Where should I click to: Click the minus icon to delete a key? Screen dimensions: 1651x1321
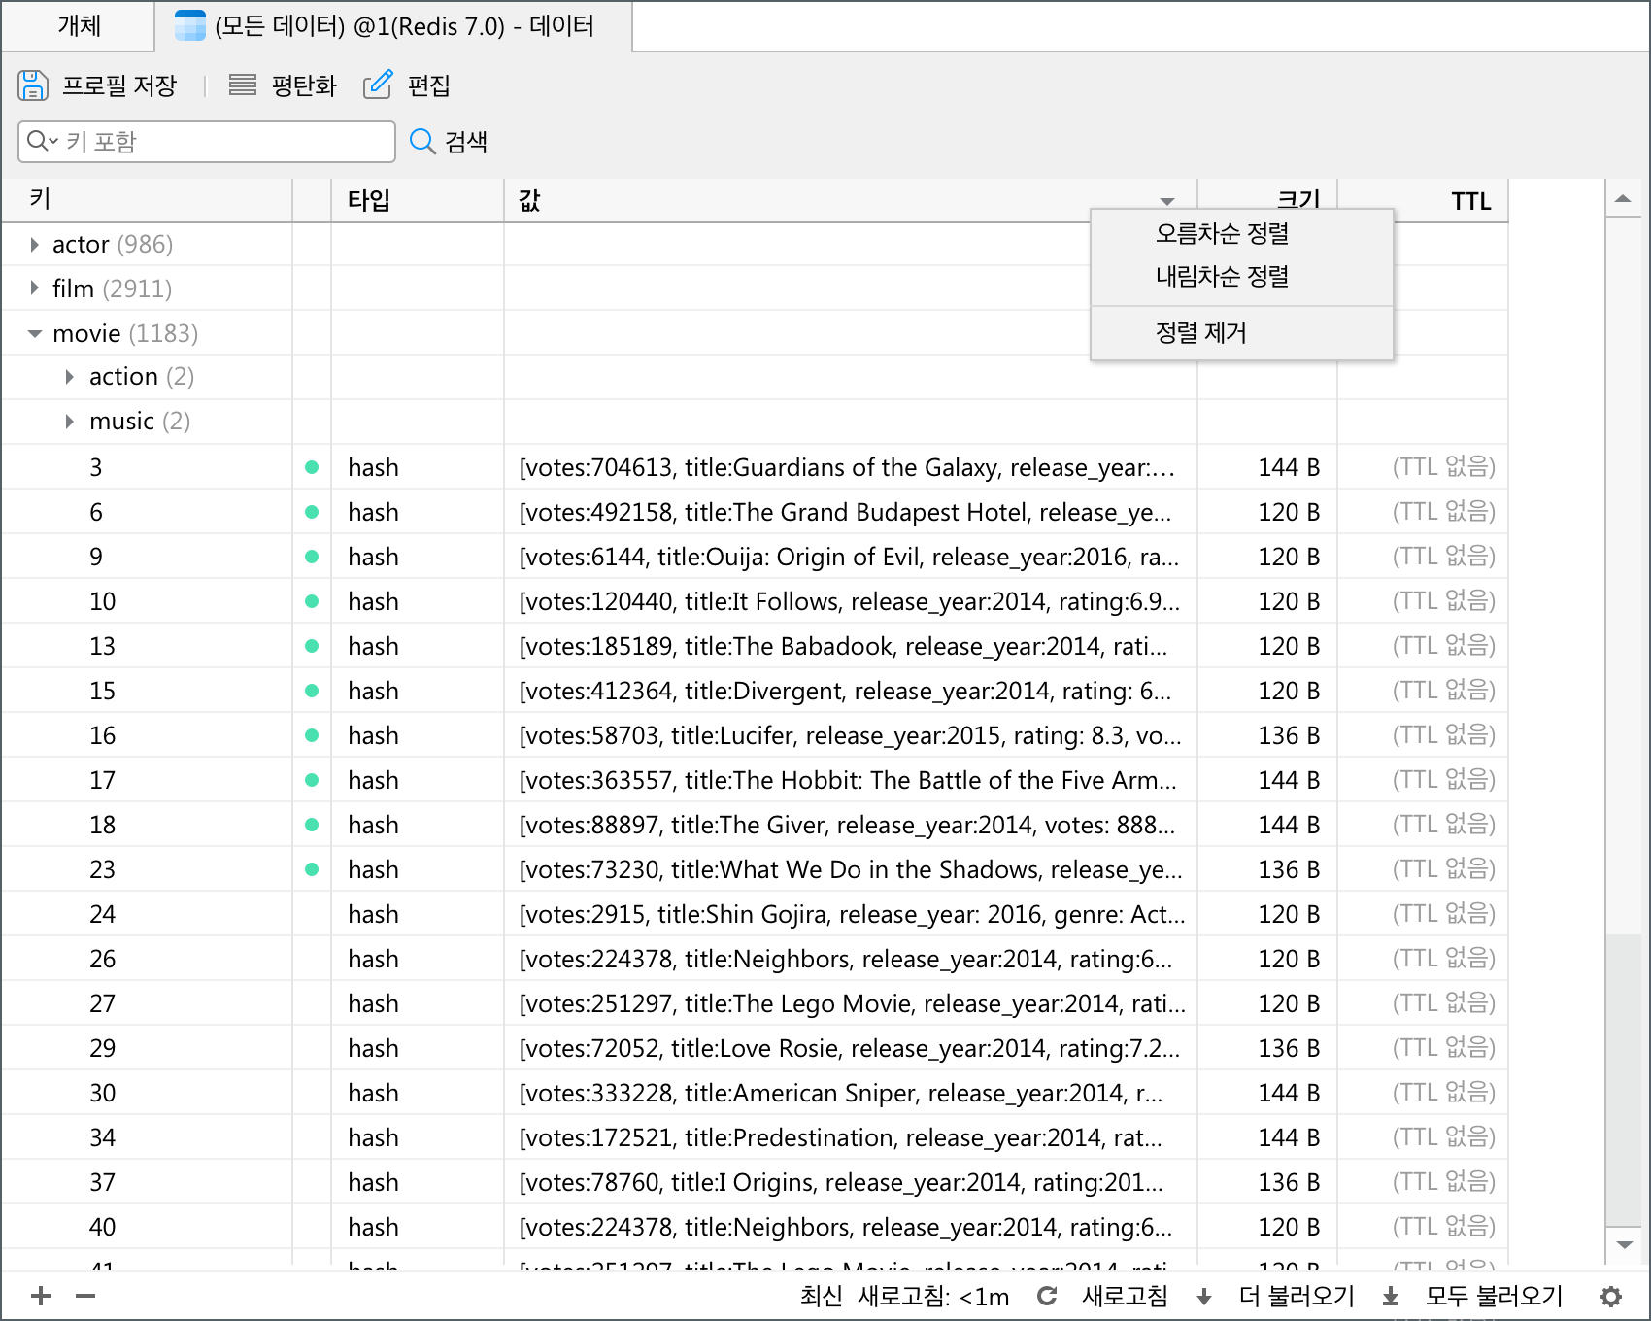85,1296
